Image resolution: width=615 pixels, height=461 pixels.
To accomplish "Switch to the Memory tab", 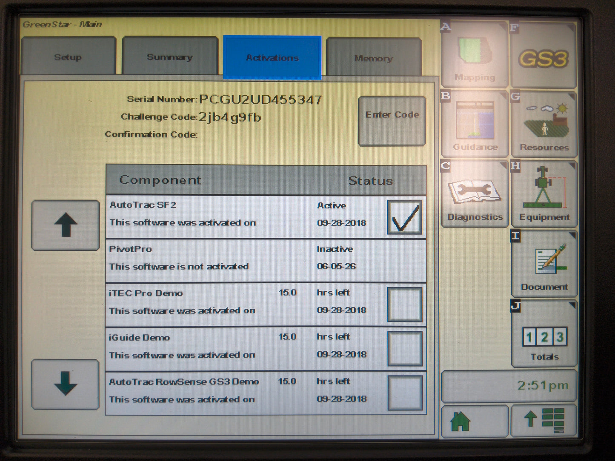I will (374, 58).
